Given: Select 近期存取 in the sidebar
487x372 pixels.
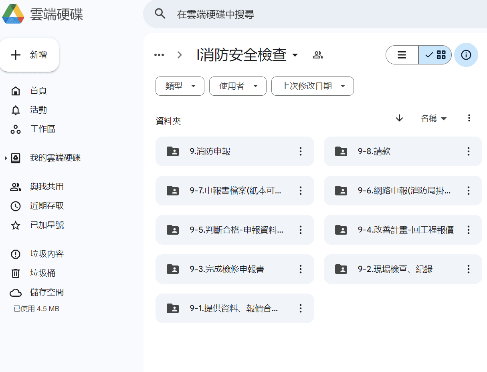Looking at the screenshot, I should click(46, 206).
